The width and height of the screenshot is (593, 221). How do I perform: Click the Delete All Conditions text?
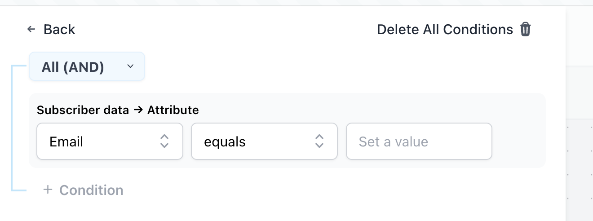(x=445, y=29)
